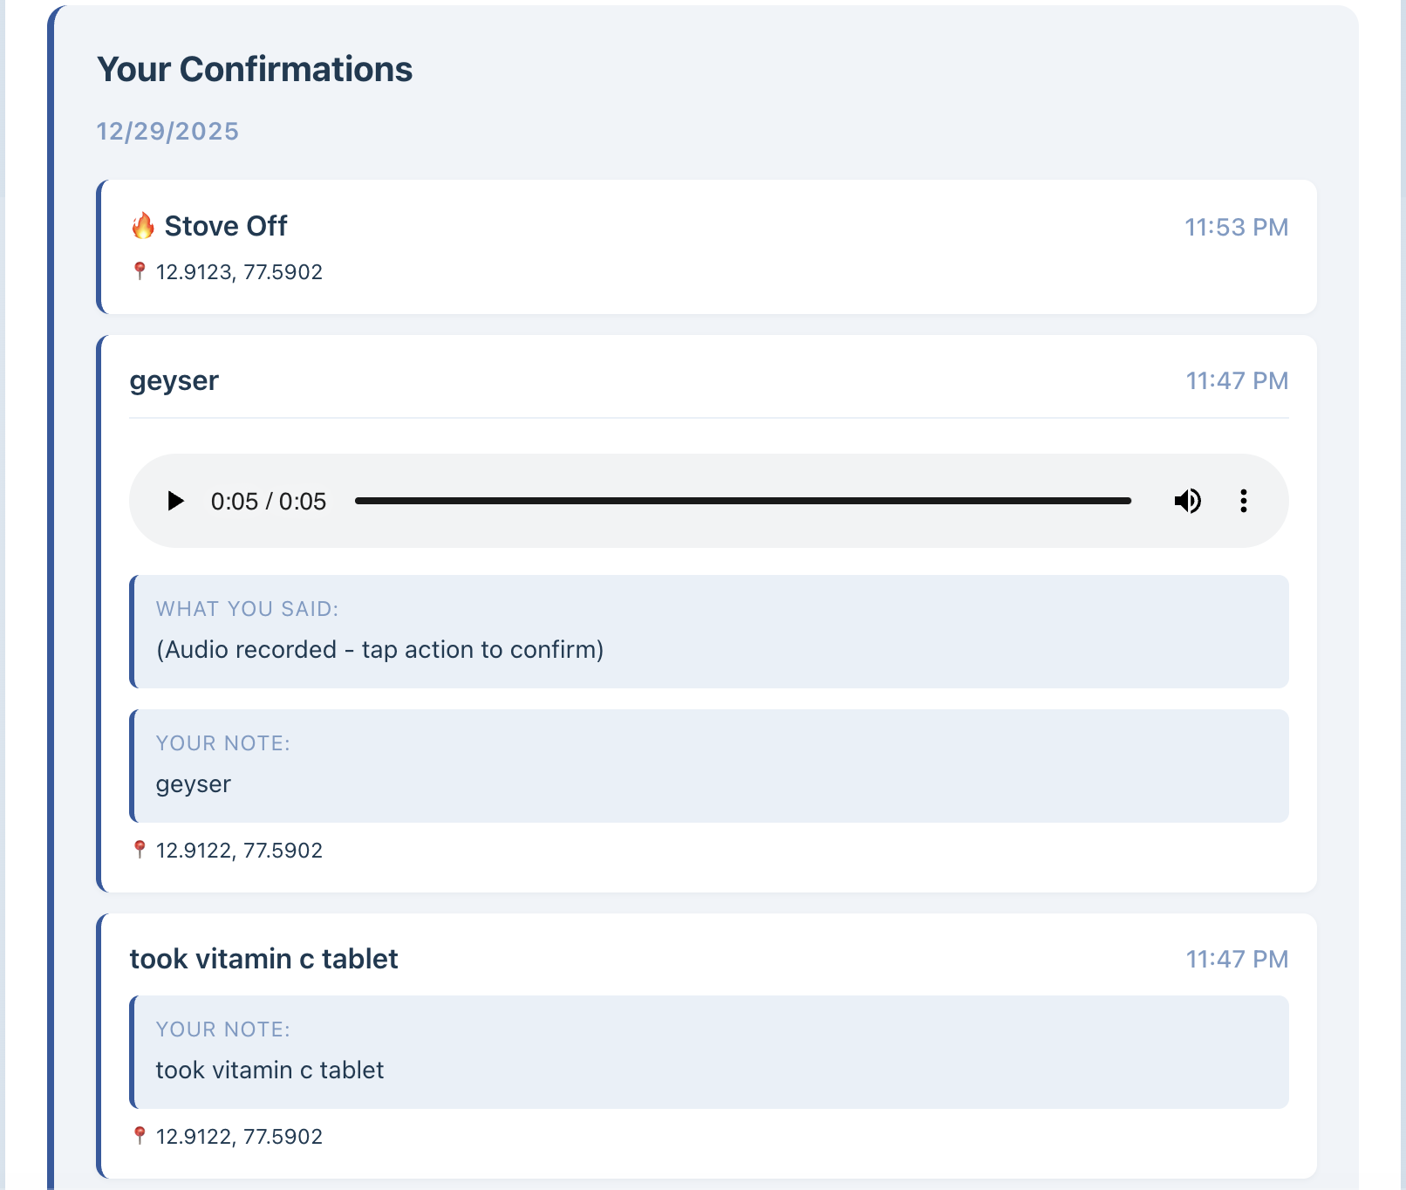Image resolution: width=1406 pixels, height=1190 pixels.
Task: Click the coordinates in the geyser card
Action: tap(239, 851)
